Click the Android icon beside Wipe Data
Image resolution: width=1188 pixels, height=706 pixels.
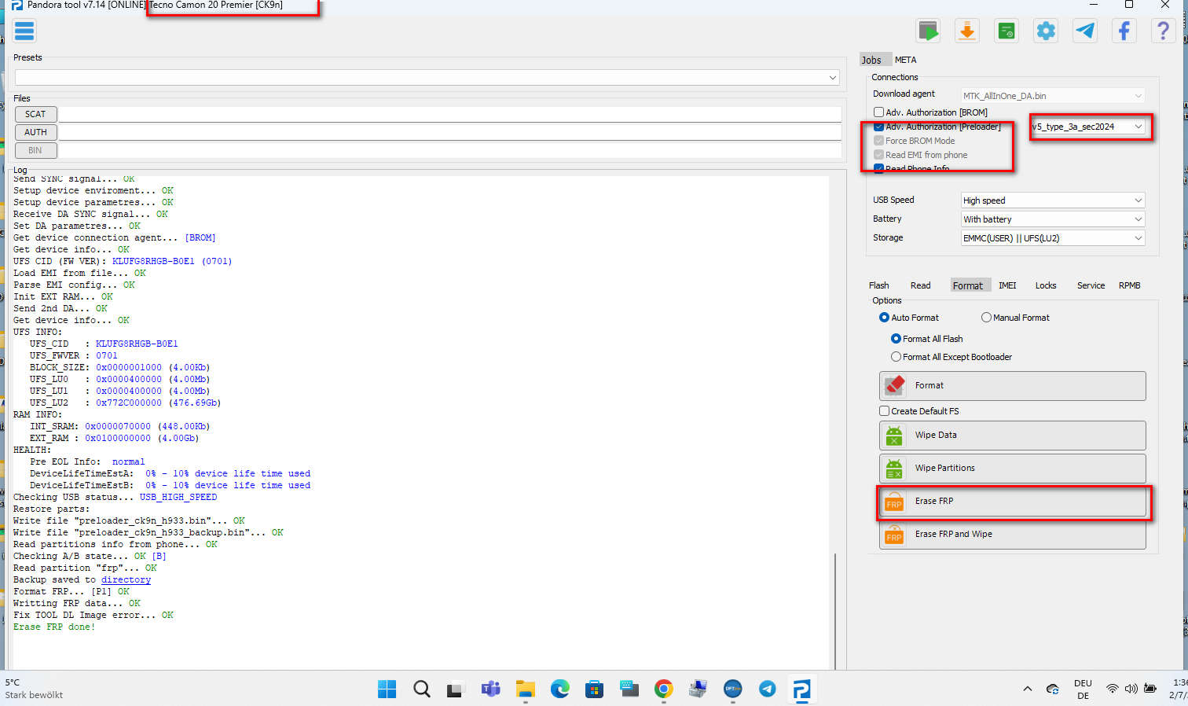[894, 436]
